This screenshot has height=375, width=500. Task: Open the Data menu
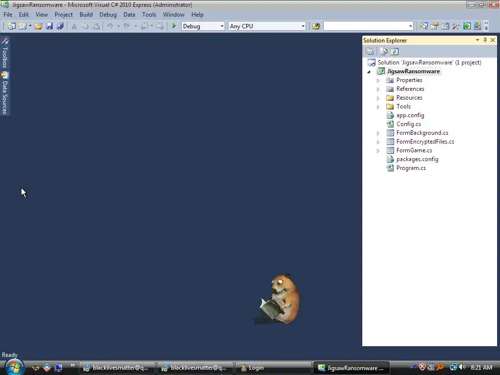pos(129,15)
